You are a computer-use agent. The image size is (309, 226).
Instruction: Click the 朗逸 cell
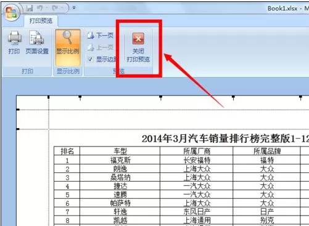[x=120, y=169]
